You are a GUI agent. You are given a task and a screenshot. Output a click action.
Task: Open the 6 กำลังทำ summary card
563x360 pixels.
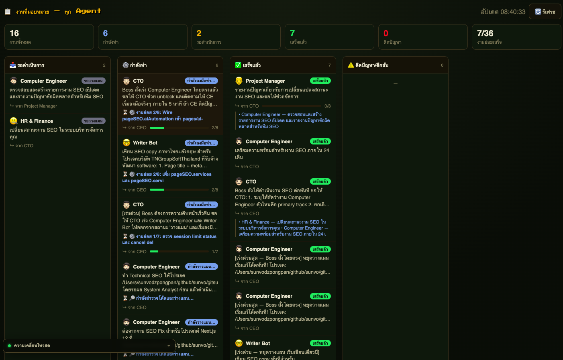[143, 37]
